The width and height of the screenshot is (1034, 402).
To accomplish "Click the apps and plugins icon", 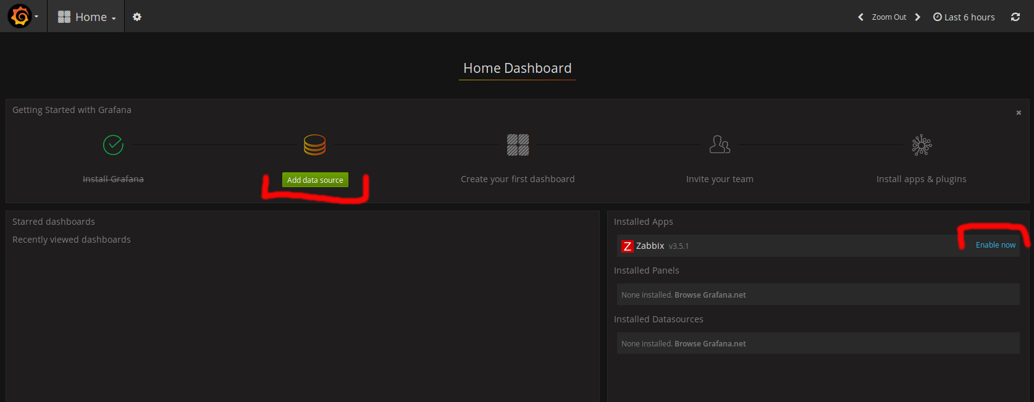I will (921, 145).
